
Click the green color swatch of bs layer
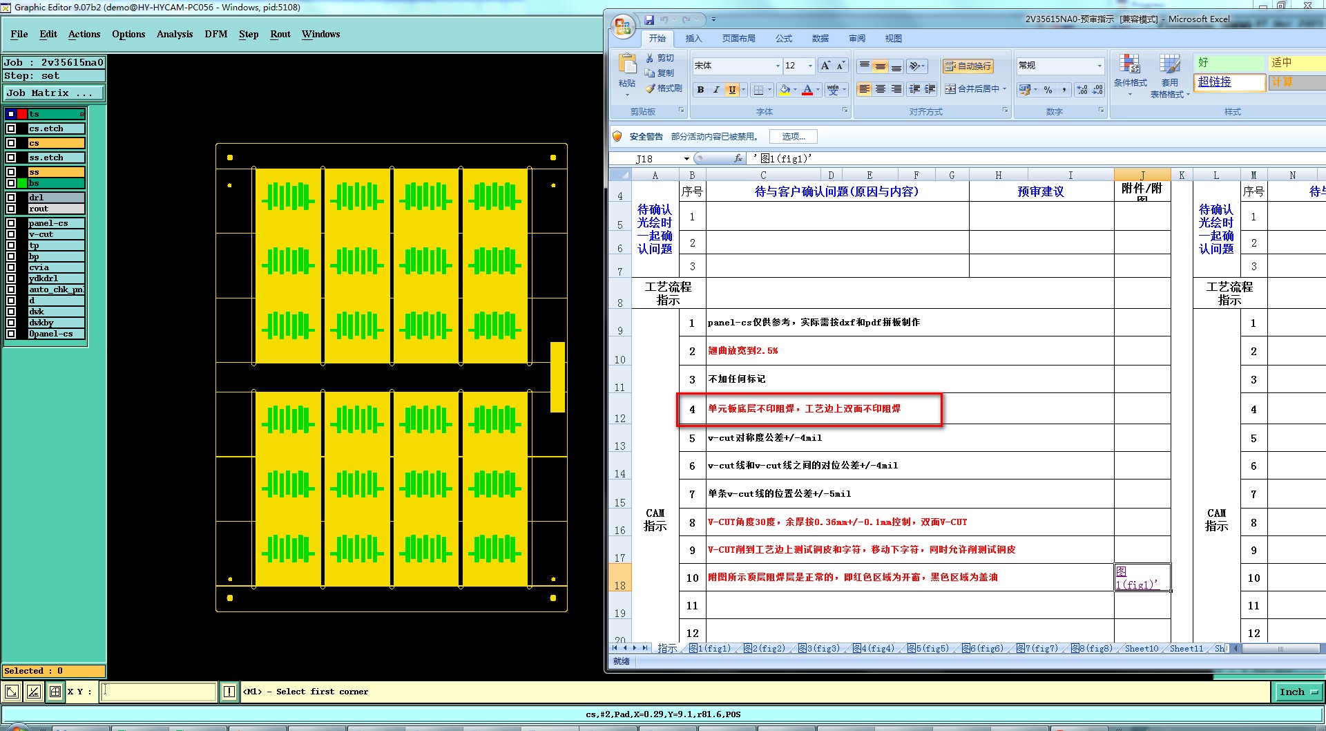(x=22, y=183)
